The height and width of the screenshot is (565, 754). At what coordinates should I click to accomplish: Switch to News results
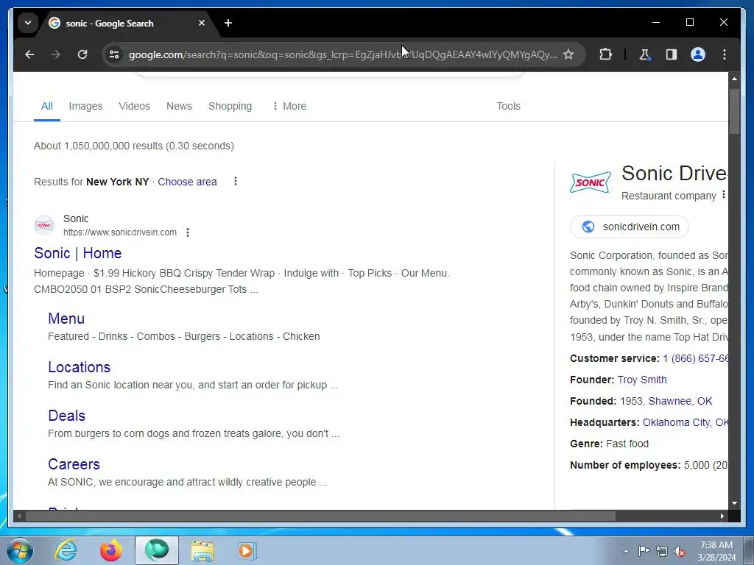[x=179, y=106]
